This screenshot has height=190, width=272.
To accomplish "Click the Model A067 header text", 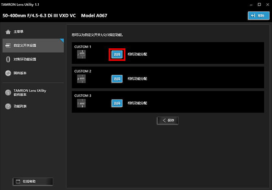I will pyautogui.click(x=94, y=15).
